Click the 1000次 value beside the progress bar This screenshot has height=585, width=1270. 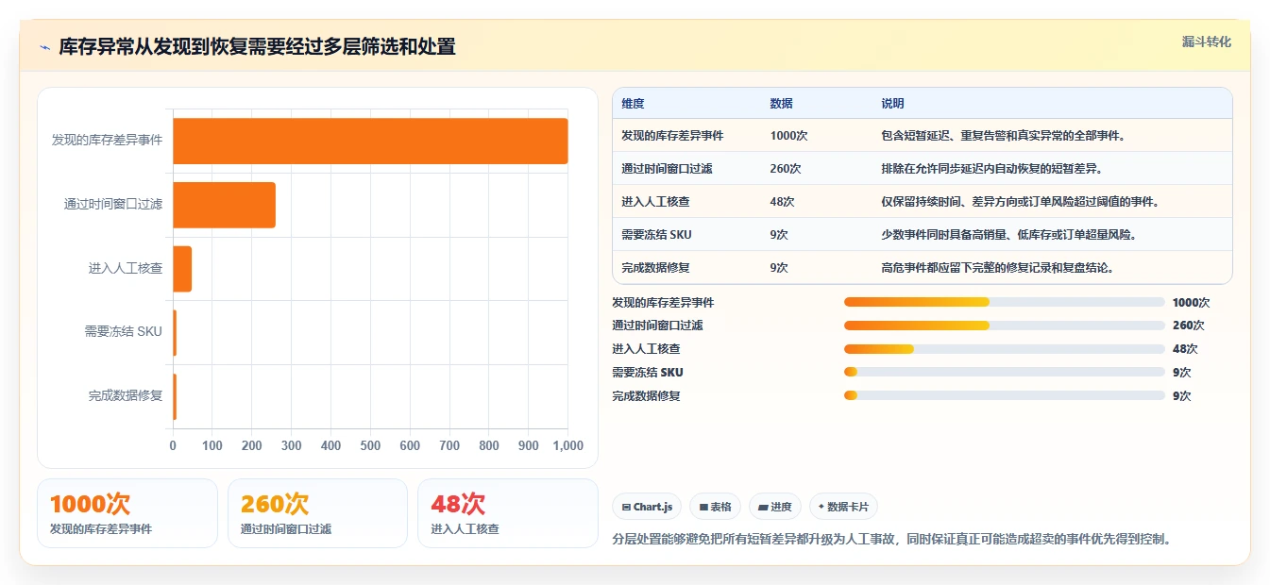1192,303
